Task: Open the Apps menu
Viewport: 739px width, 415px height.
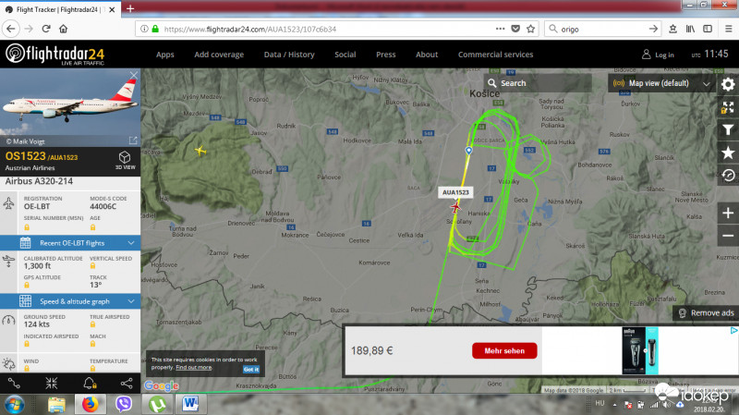Action: [165, 55]
